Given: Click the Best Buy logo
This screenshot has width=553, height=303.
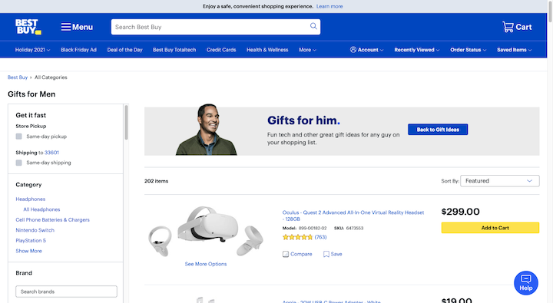Looking at the screenshot, I should [28, 27].
